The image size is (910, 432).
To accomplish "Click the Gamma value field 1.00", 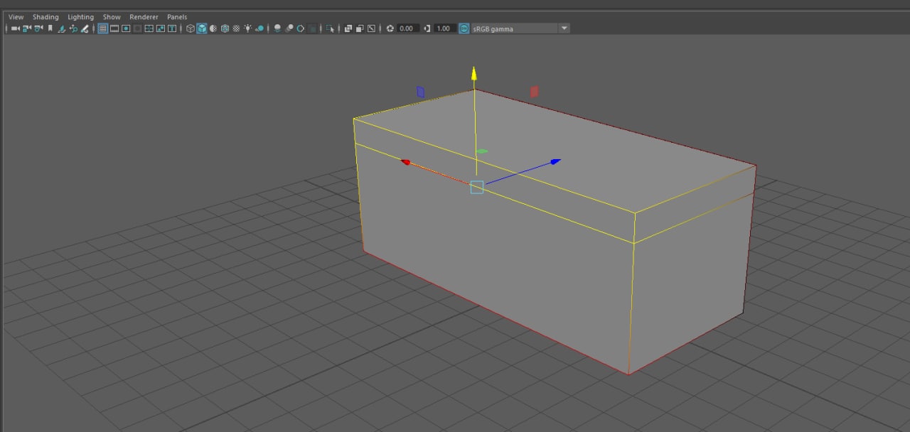I will click(444, 28).
